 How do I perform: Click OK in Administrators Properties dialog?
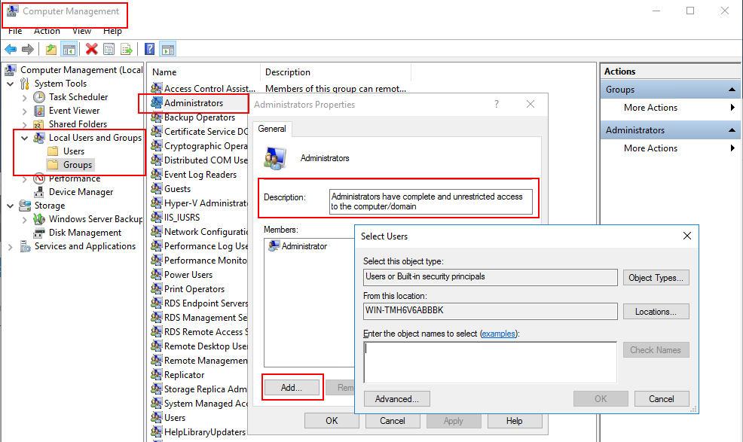pyautogui.click(x=332, y=421)
